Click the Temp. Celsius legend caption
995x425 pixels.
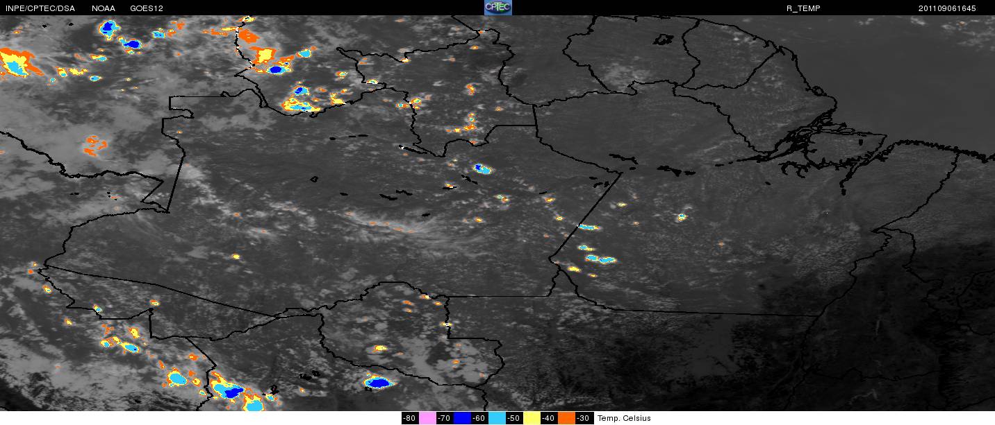click(624, 418)
